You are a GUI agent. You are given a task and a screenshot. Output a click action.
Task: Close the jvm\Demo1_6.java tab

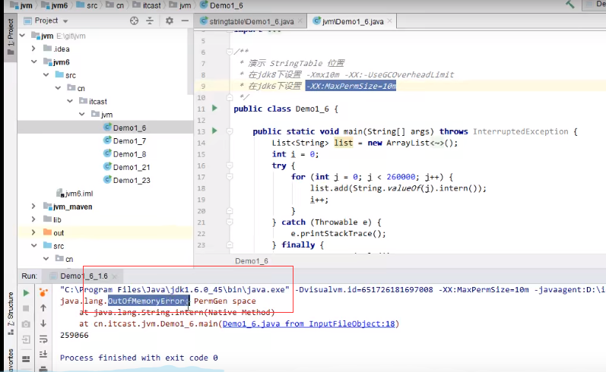tap(389, 20)
